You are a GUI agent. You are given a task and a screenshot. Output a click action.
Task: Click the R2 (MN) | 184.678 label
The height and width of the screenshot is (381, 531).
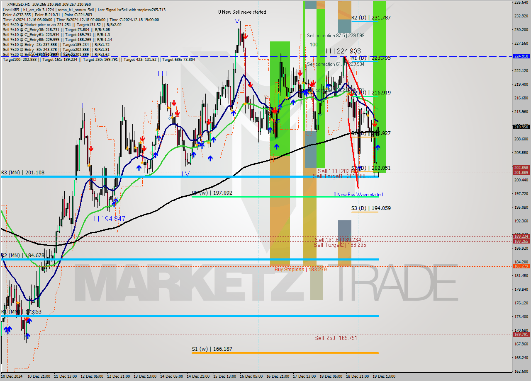(22, 256)
